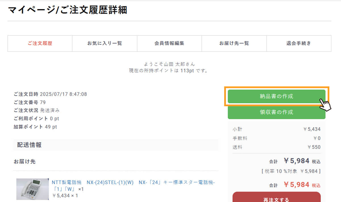The width and height of the screenshot is (341, 202).
Task: Click the ご注文日時 date line
Action: coord(50,94)
